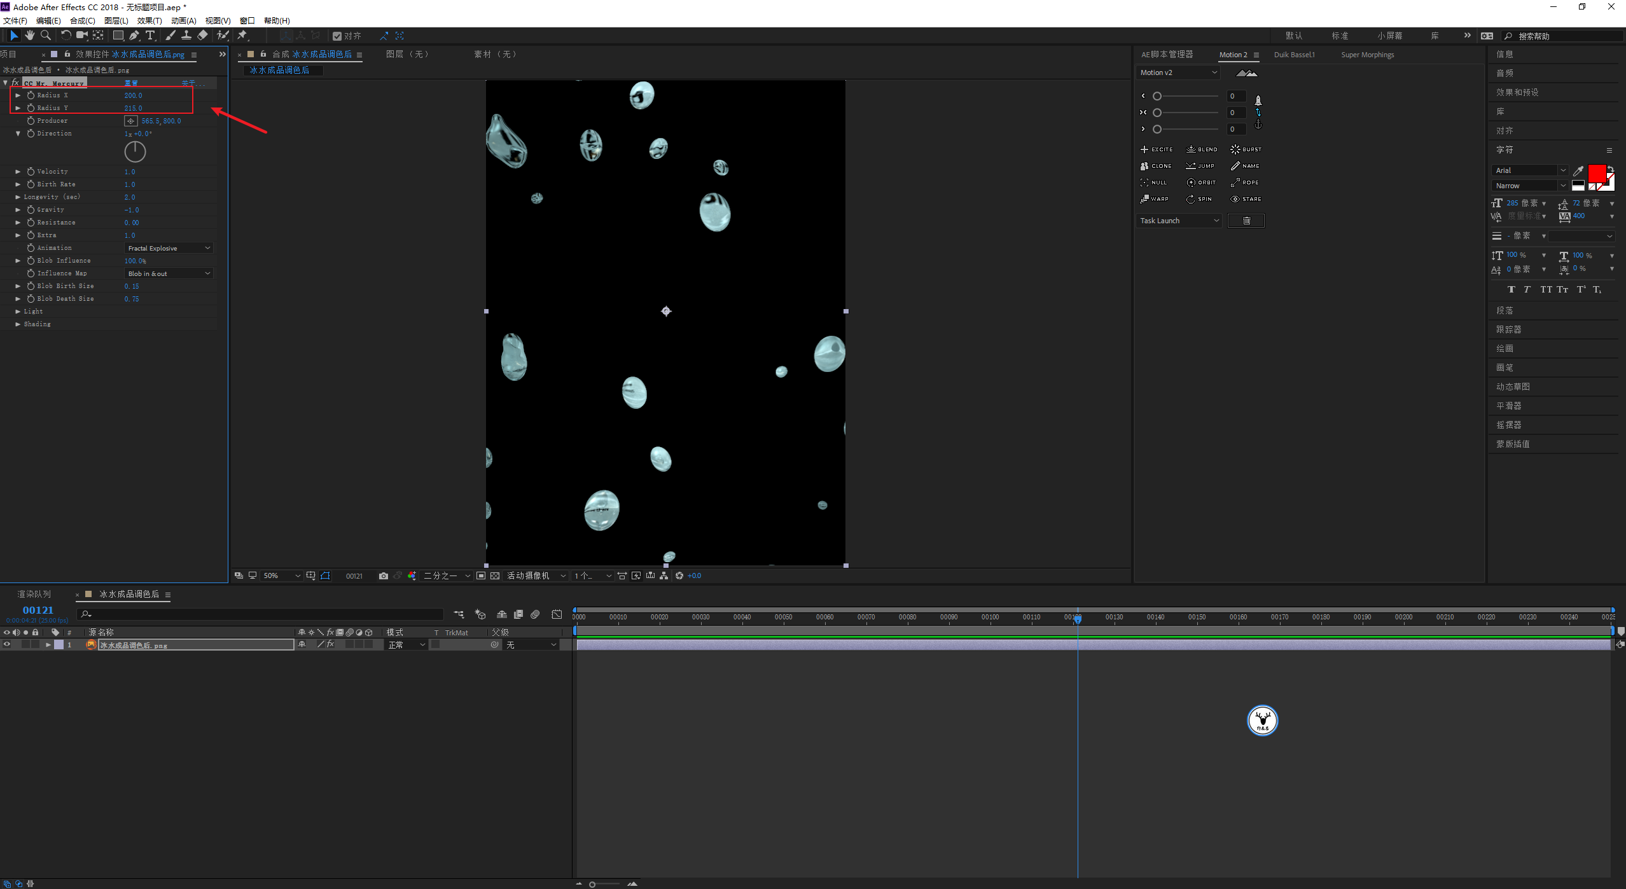Screen dimensions: 1626x889
Task: Expand the Light property group
Action: pos(18,312)
